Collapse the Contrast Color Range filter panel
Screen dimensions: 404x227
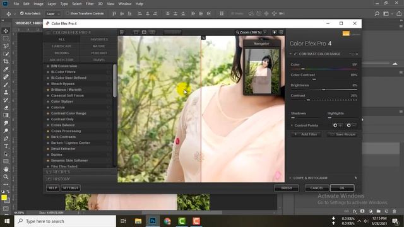(x=290, y=54)
